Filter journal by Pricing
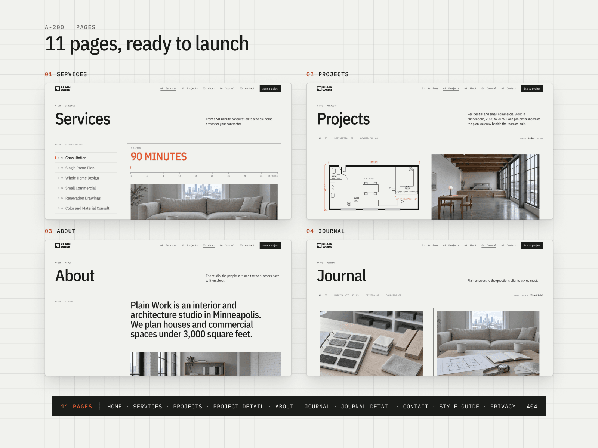 [372, 295]
